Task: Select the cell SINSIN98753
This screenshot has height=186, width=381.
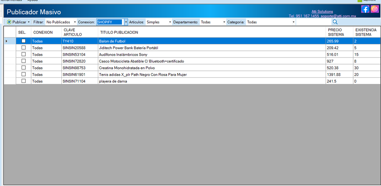Action: pyautogui.click(x=80, y=68)
